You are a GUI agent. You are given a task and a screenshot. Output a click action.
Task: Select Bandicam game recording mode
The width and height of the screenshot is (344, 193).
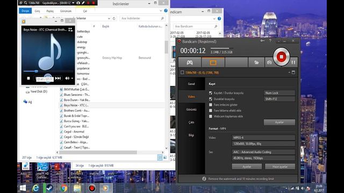click(x=190, y=63)
